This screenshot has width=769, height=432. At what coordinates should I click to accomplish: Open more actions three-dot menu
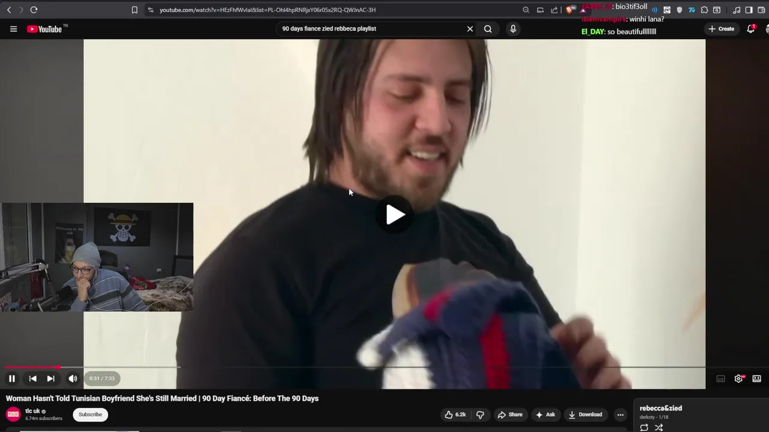[620, 415]
